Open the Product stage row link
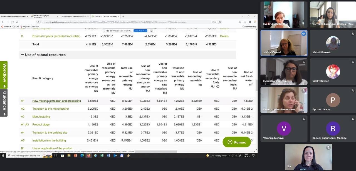The image size is (356, 171). [41, 124]
